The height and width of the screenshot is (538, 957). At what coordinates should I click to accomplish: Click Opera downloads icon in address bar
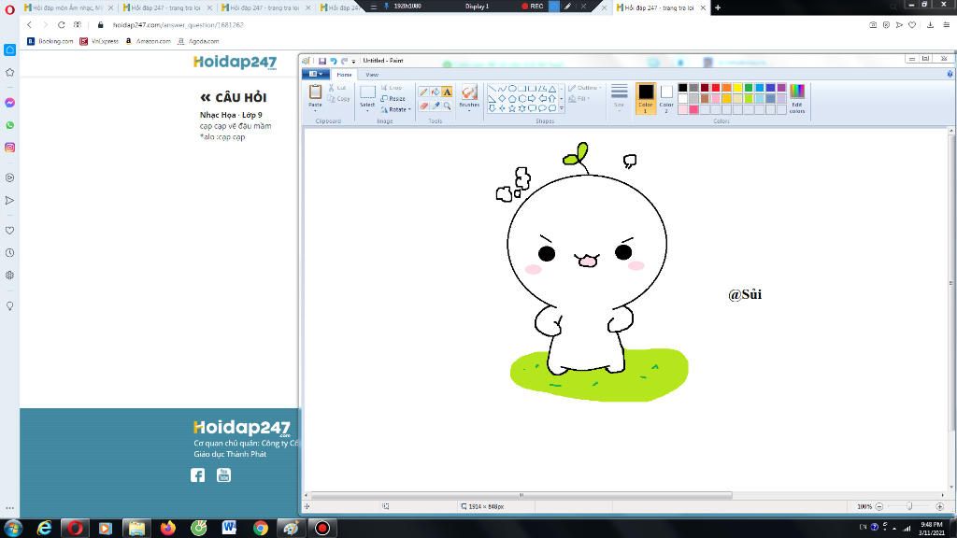coord(930,25)
